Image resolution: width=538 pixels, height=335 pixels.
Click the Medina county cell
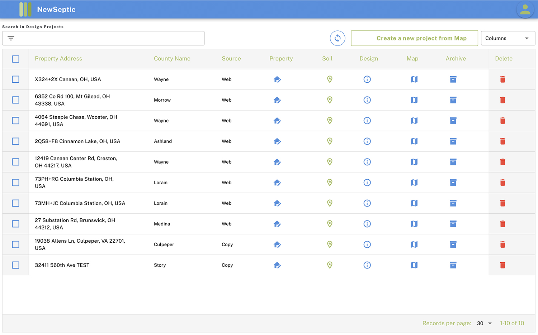tap(162, 224)
